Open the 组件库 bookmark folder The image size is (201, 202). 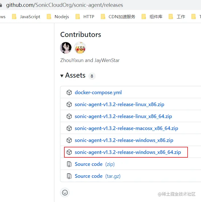click(x=152, y=17)
